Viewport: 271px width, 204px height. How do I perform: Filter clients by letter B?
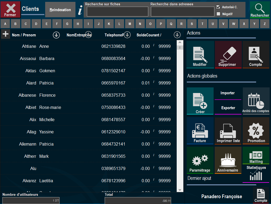click(16, 24)
